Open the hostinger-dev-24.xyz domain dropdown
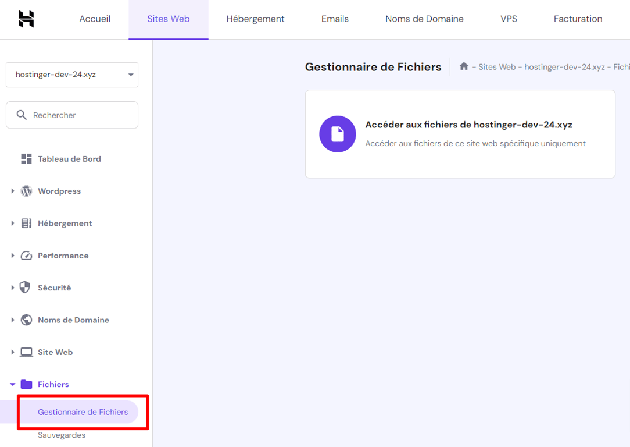 71,74
